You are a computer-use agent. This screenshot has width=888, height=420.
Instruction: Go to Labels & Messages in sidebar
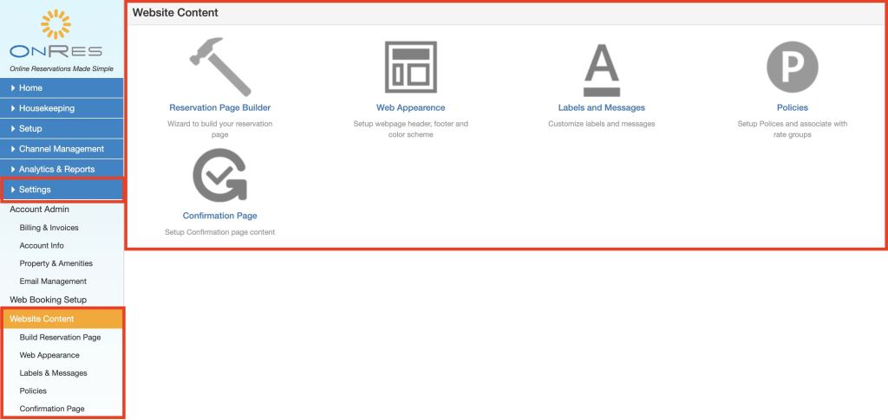tap(53, 373)
